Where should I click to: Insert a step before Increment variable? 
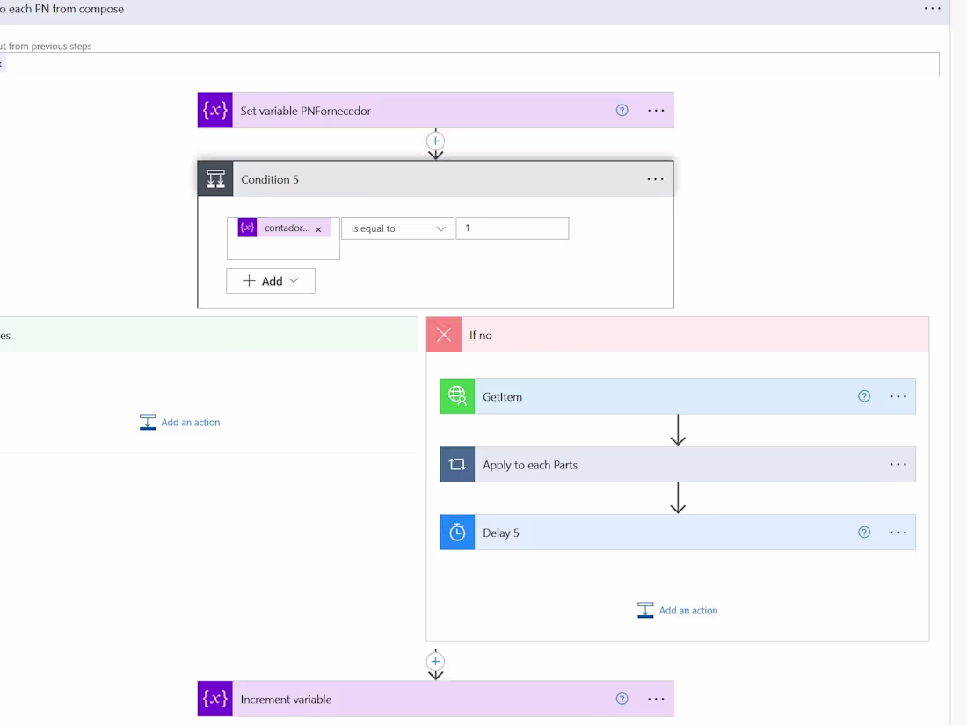point(435,662)
